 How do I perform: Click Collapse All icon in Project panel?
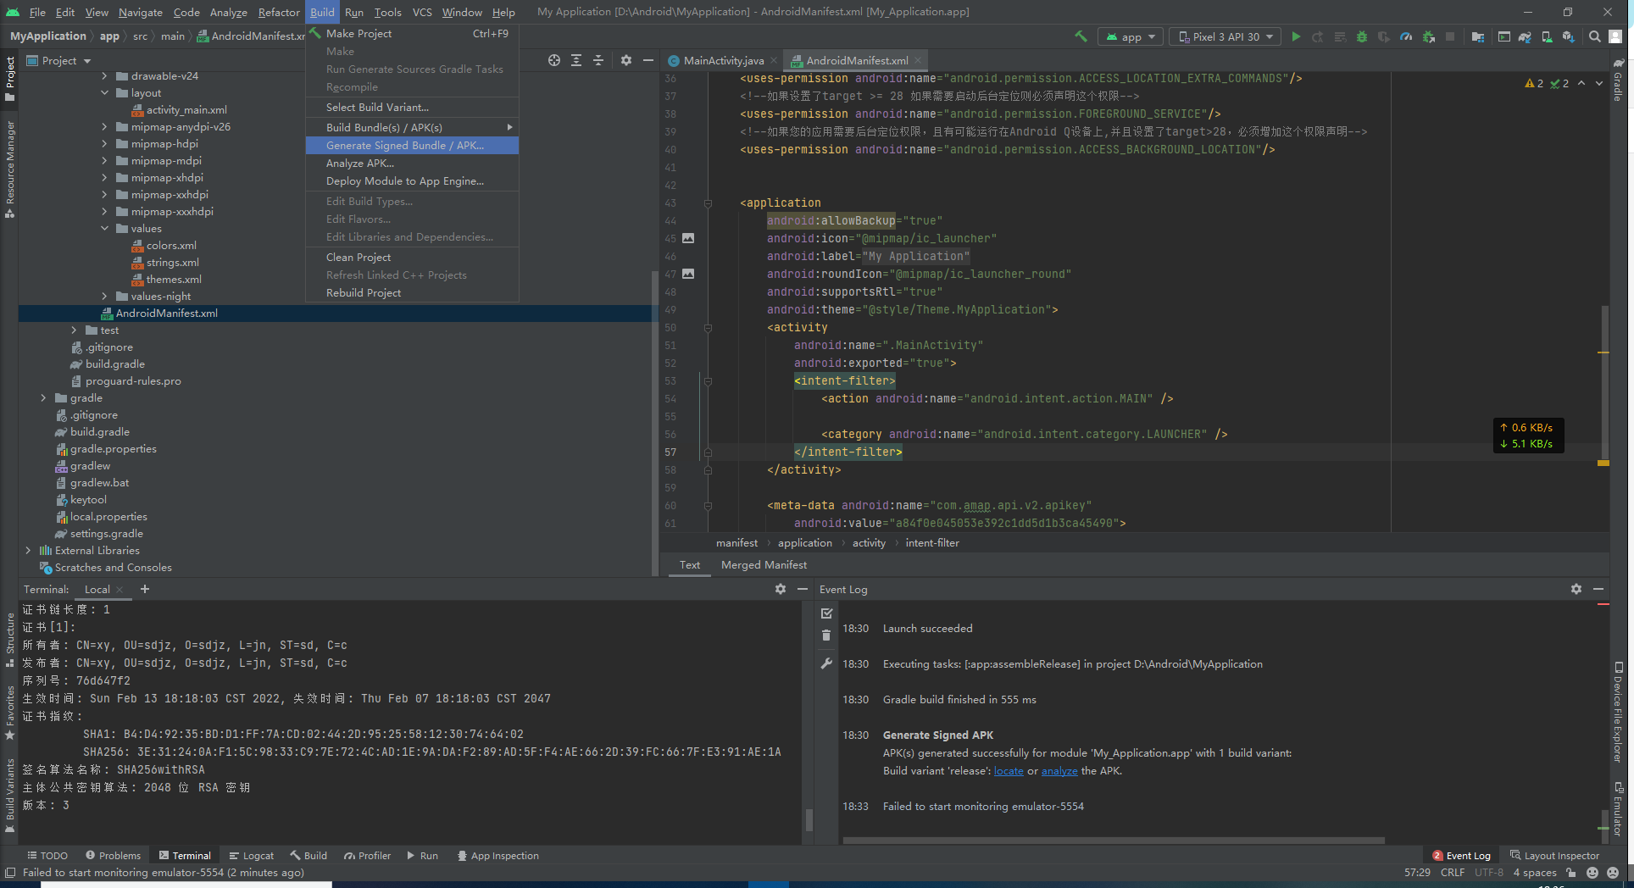[598, 60]
